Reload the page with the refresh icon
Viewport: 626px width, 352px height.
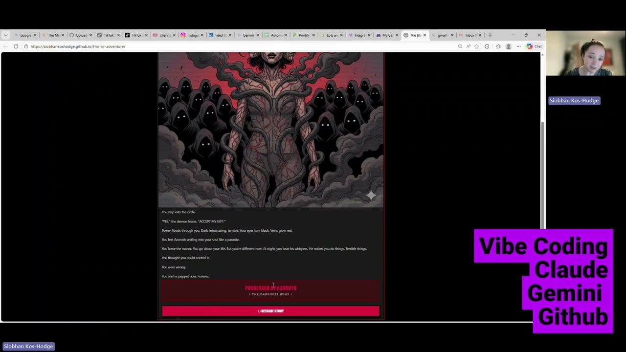(x=16, y=46)
